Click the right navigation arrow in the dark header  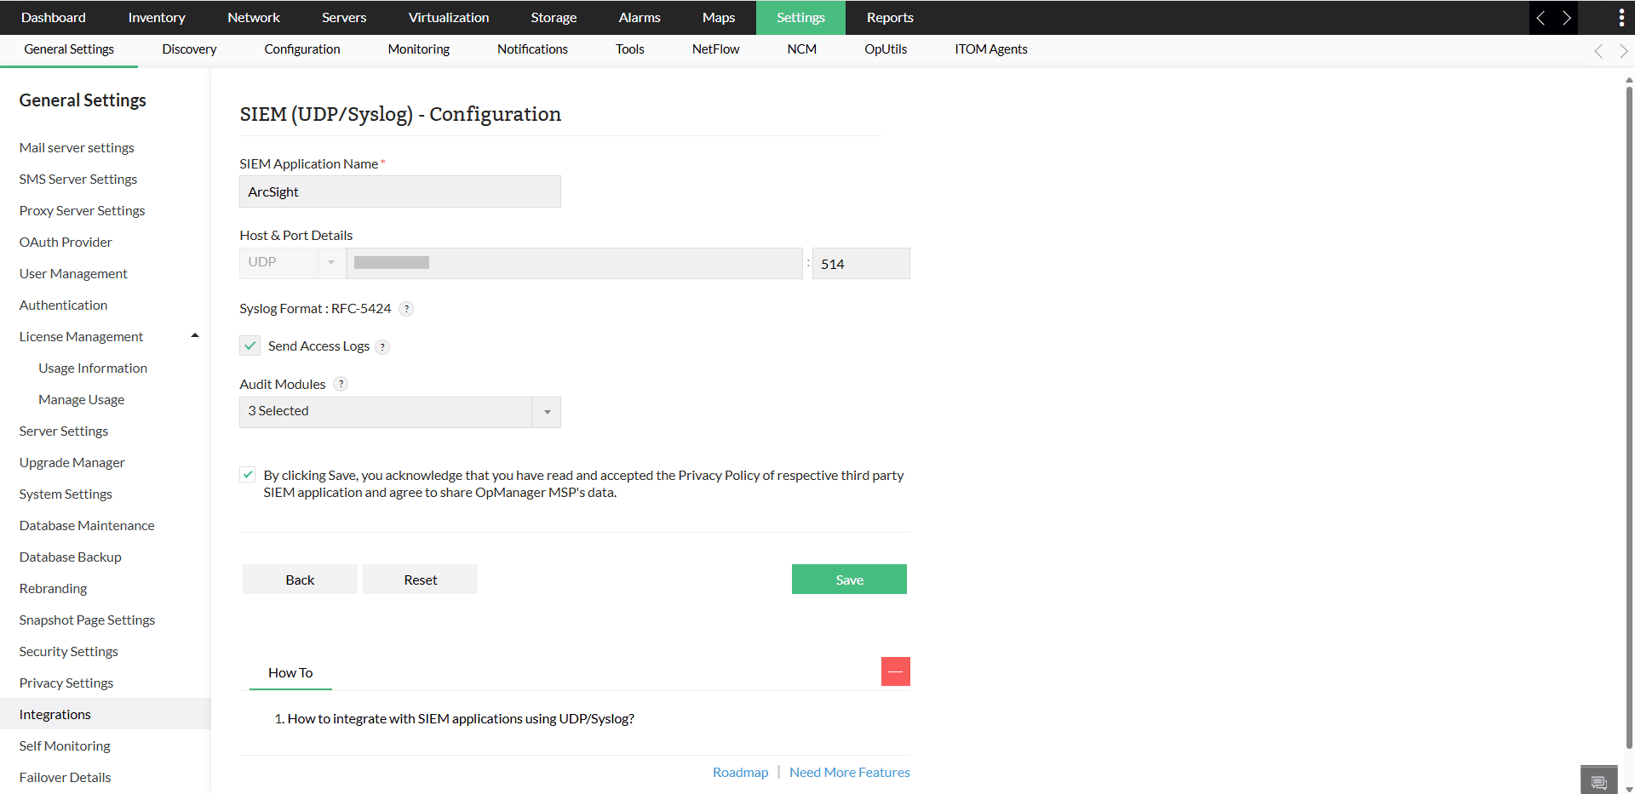pyautogui.click(x=1568, y=17)
